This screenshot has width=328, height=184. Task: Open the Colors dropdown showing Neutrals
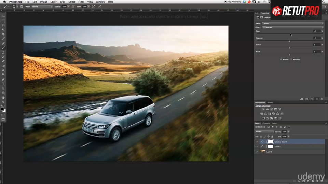click(x=292, y=27)
